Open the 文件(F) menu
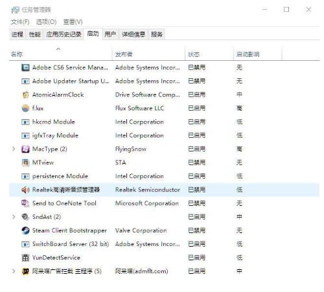 [20, 22]
